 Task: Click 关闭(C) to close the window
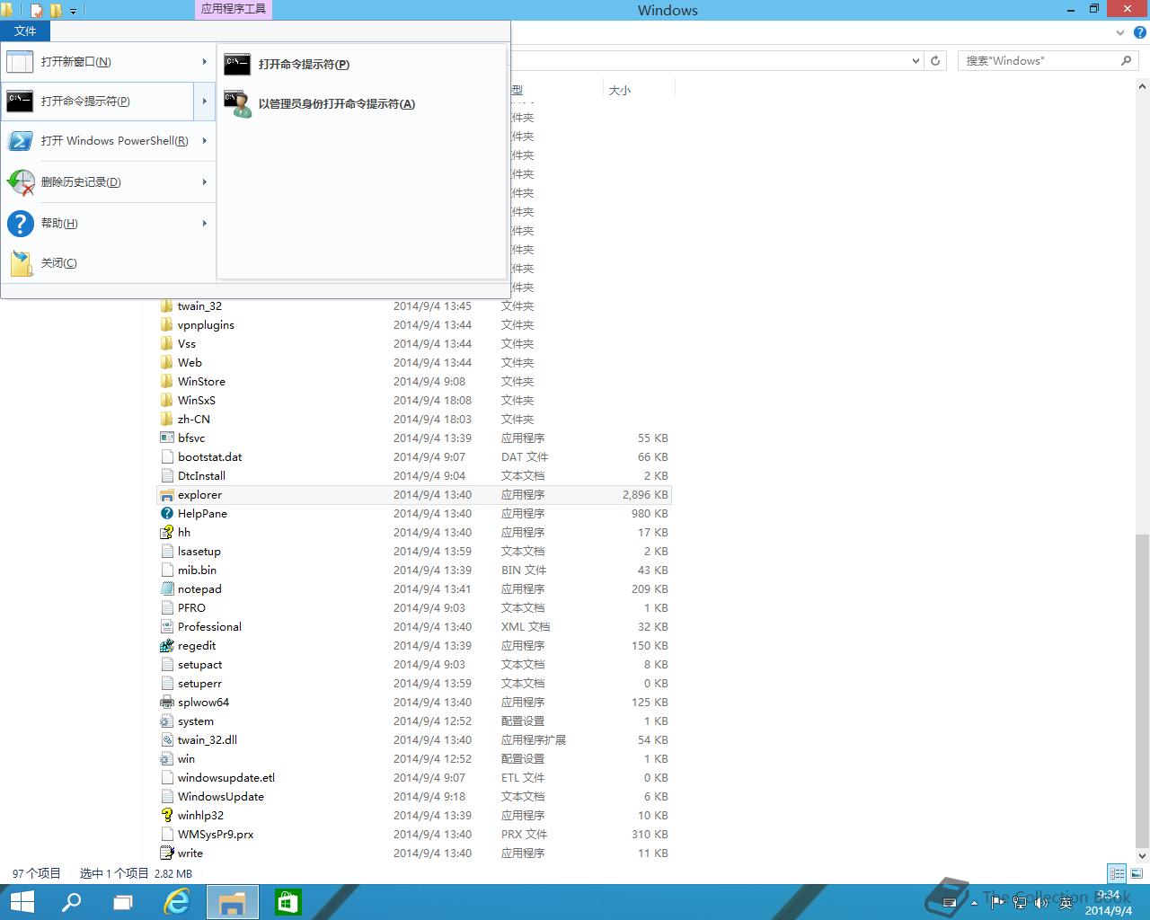point(108,263)
